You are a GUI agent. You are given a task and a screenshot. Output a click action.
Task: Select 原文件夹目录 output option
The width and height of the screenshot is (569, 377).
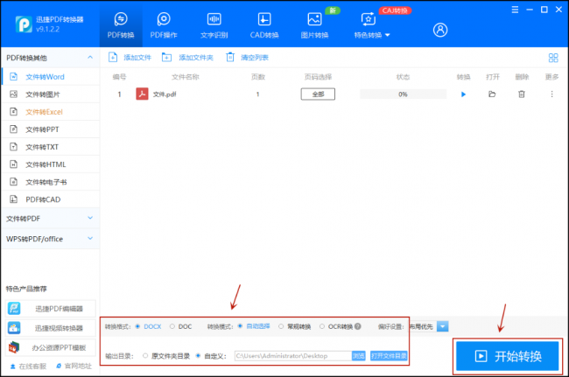tap(145, 356)
